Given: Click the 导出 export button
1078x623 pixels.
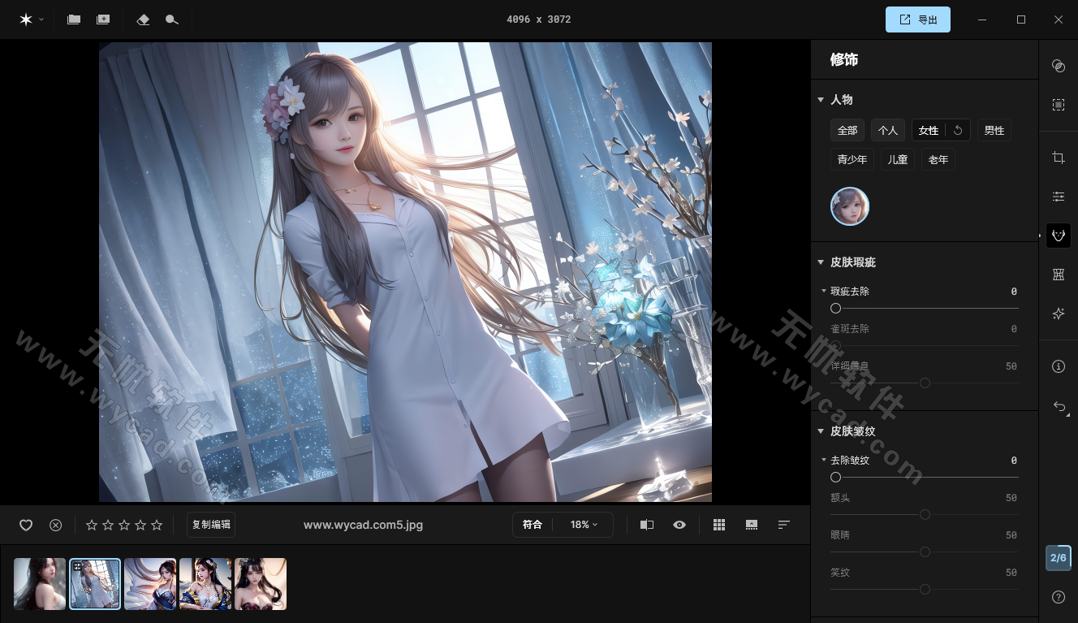Looking at the screenshot, I should pyautogui.click(x=918, y=19).
